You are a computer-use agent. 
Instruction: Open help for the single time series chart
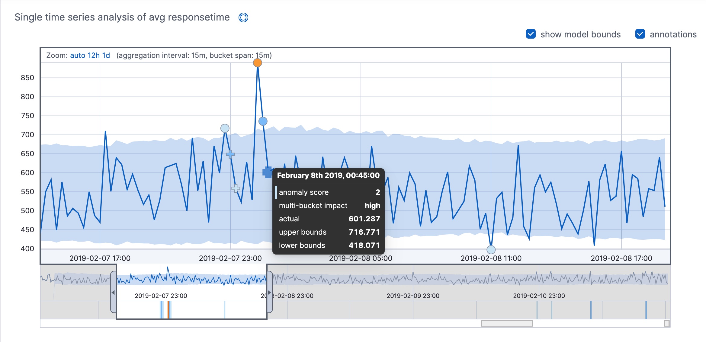[243, 17]
